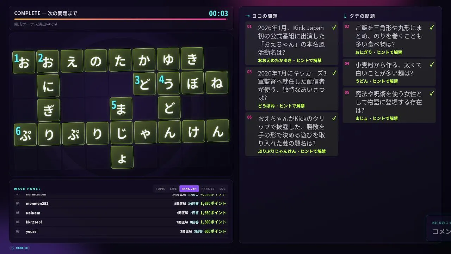Screen dimensions: 451x254
Task: Open clue 04 about 小麦粉から作る麺
Action: pos(389,73)
